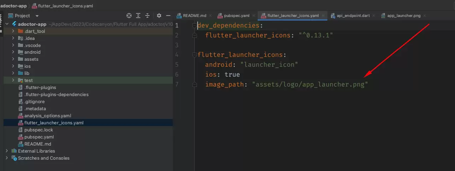Expand the lib folder
Screen dimensions: 455x171
[x=13, y=73]
